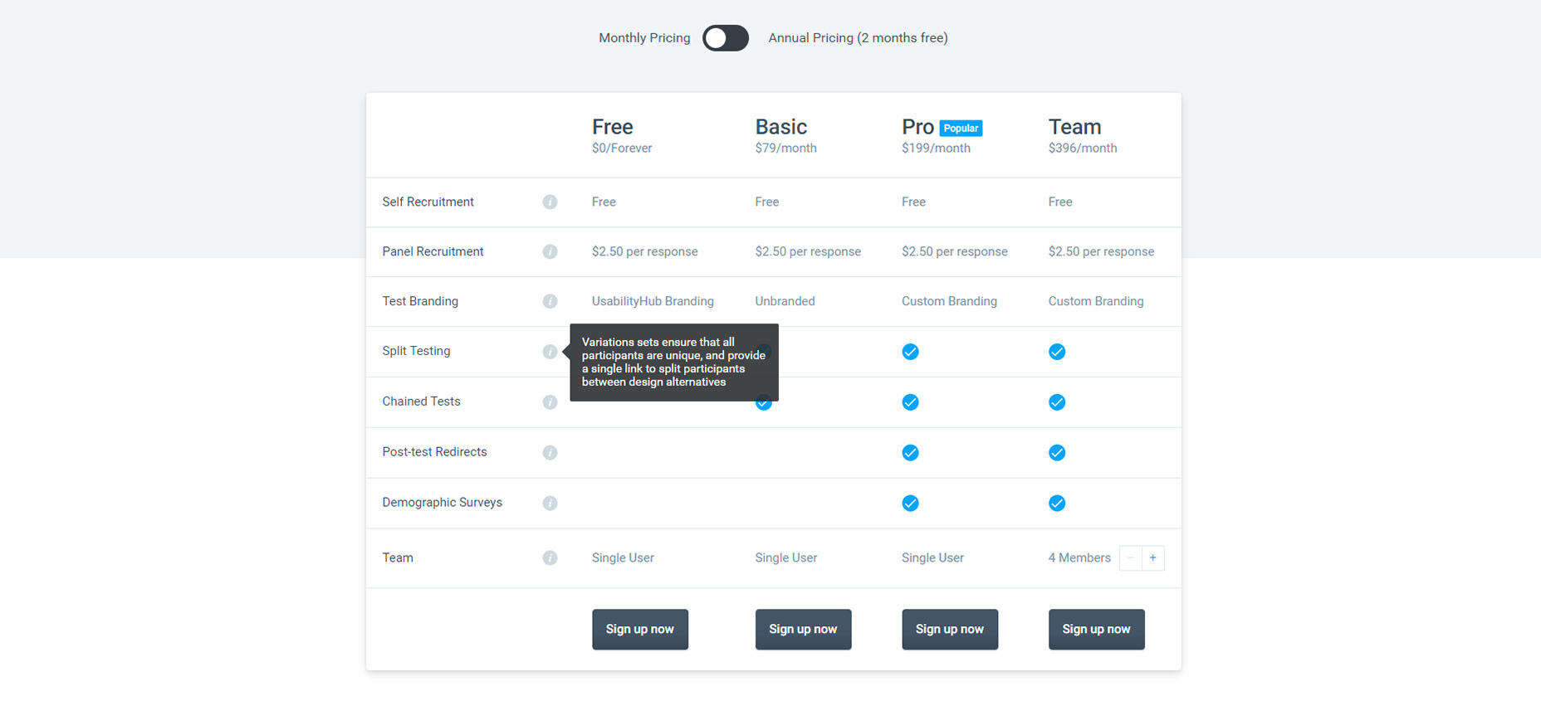Click Demographic Surveys checkmark under Team
The image size is (1541, 701).
(1057, 504)
